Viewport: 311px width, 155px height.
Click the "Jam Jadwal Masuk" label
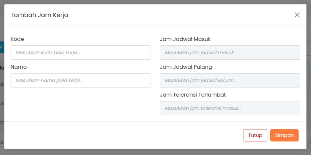185,39
